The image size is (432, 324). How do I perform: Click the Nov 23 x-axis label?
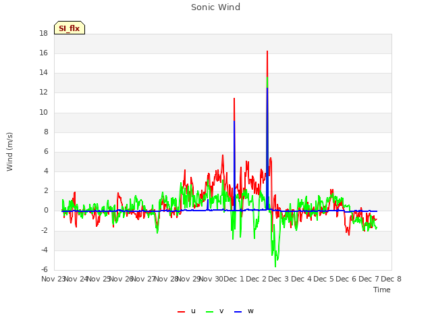click(53, 279)
